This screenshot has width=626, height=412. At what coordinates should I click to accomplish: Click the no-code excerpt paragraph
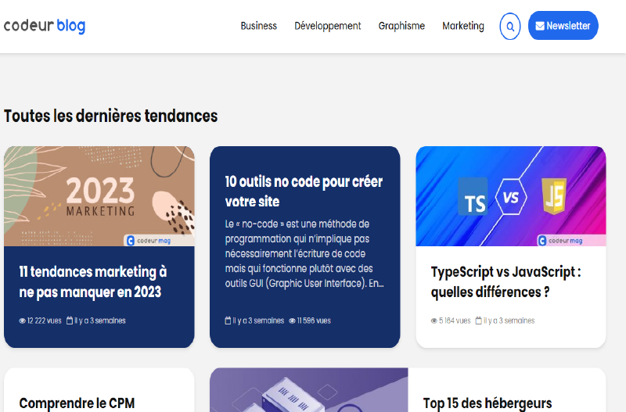tap(304, 253)
